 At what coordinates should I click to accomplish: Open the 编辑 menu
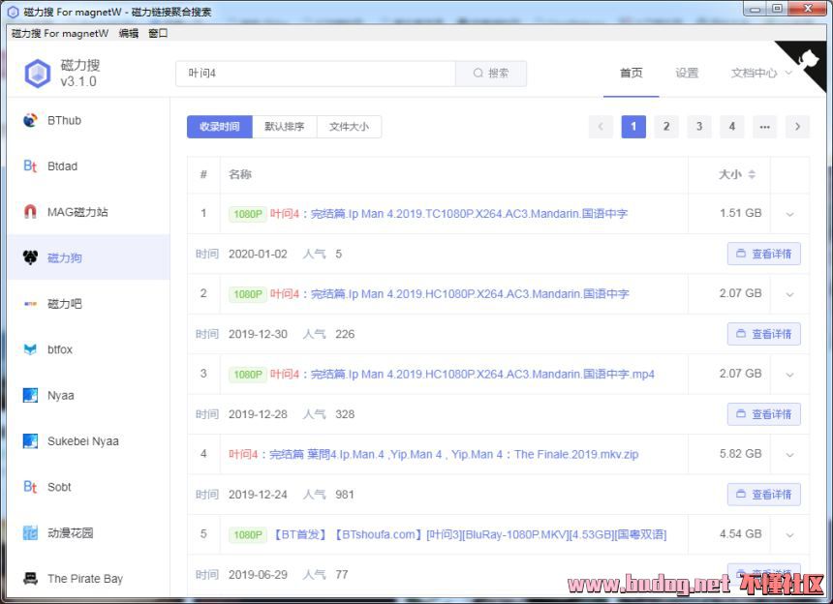[x=129, y=34]
